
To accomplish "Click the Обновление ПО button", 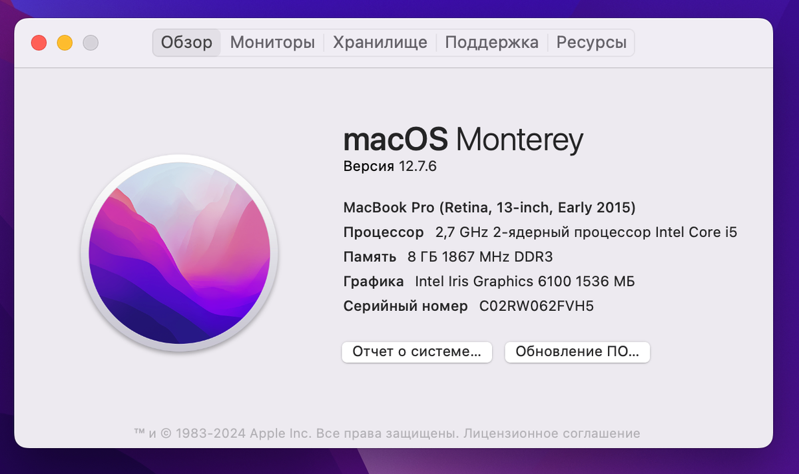I will 577,352.
